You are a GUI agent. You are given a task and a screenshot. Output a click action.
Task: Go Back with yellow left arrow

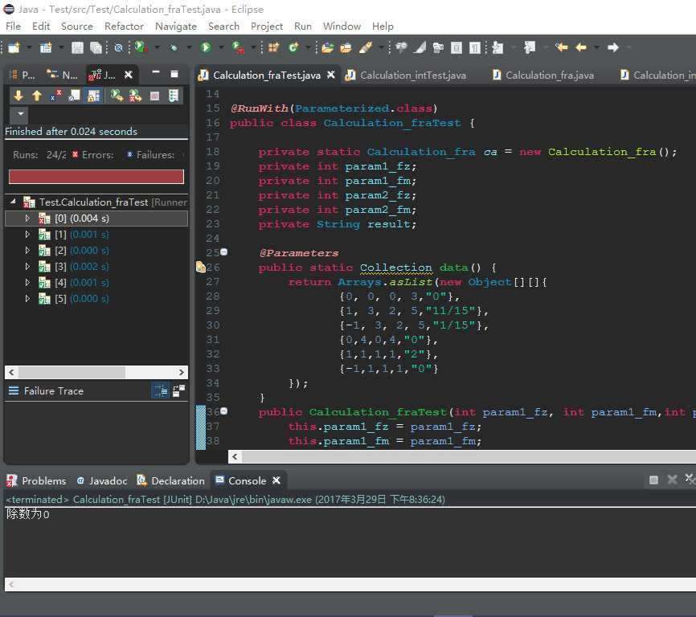pos(580,47)
